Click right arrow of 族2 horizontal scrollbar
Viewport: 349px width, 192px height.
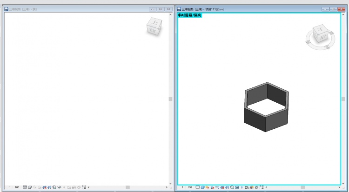pyautogui.click(x=166, y=187)
